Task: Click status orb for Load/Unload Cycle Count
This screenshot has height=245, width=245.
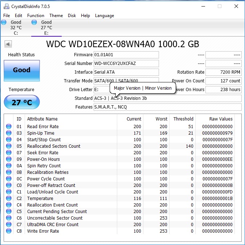Action: pos(9,192)
